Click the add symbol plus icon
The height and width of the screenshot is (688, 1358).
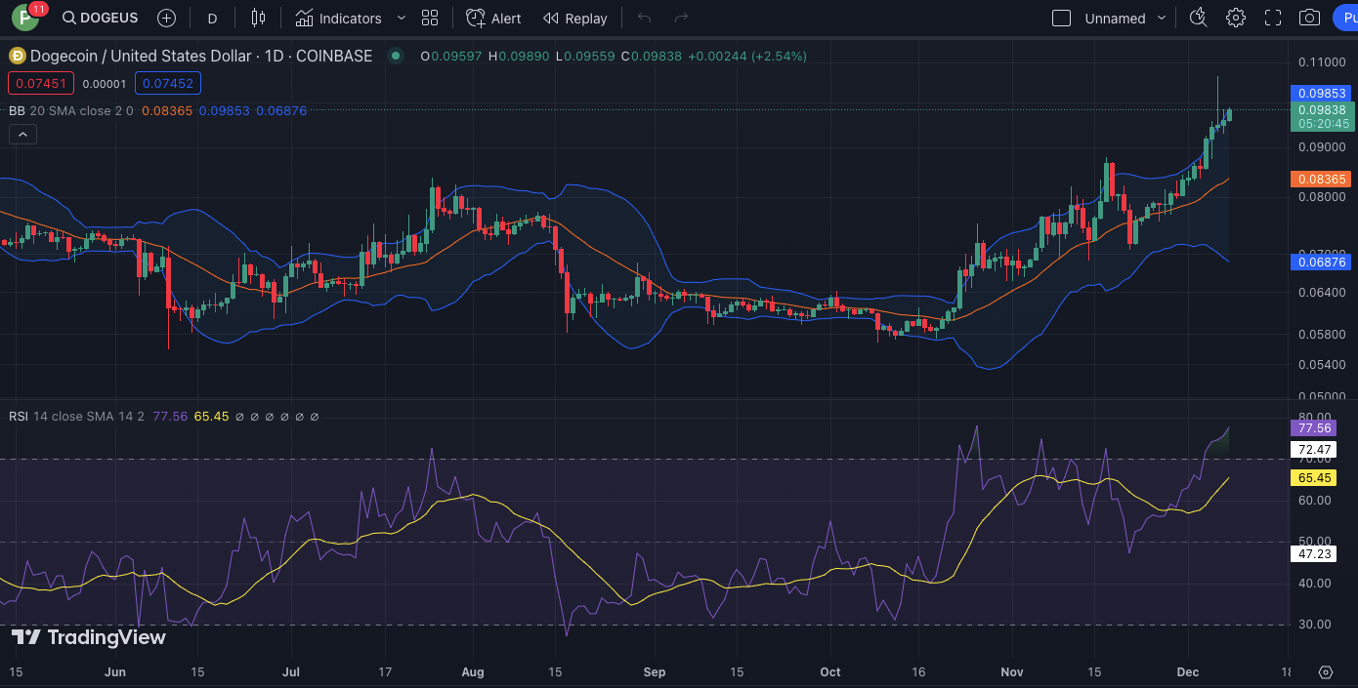tap(167, 18)
